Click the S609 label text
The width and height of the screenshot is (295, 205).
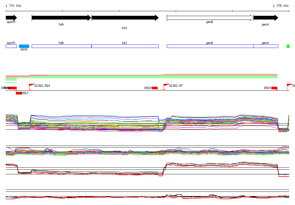pos(24,49)
